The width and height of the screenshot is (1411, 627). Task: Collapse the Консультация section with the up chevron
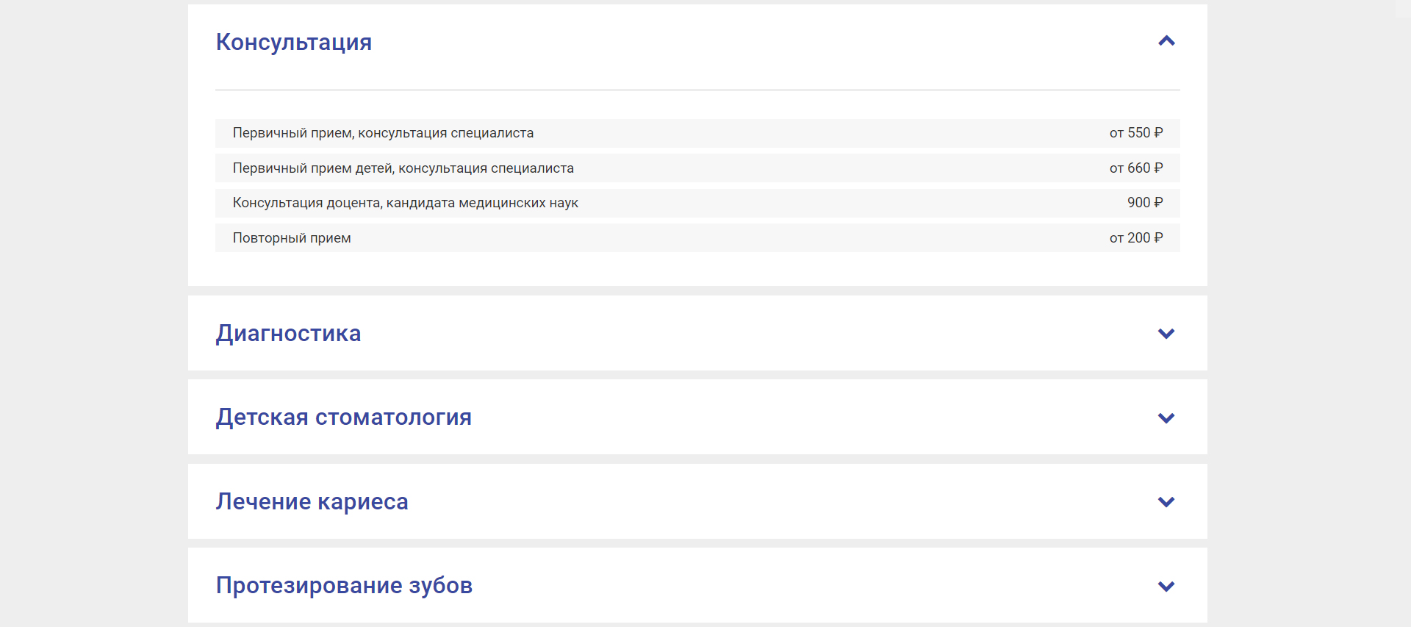[x=1166, y=41]
